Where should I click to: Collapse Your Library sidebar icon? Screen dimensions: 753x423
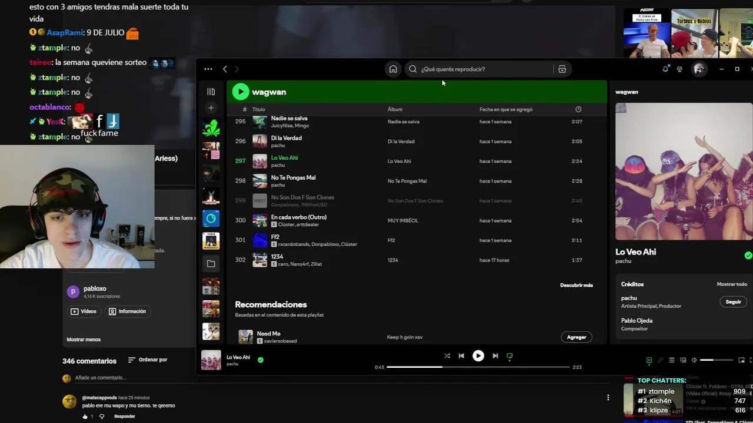[x=211, y=92]
